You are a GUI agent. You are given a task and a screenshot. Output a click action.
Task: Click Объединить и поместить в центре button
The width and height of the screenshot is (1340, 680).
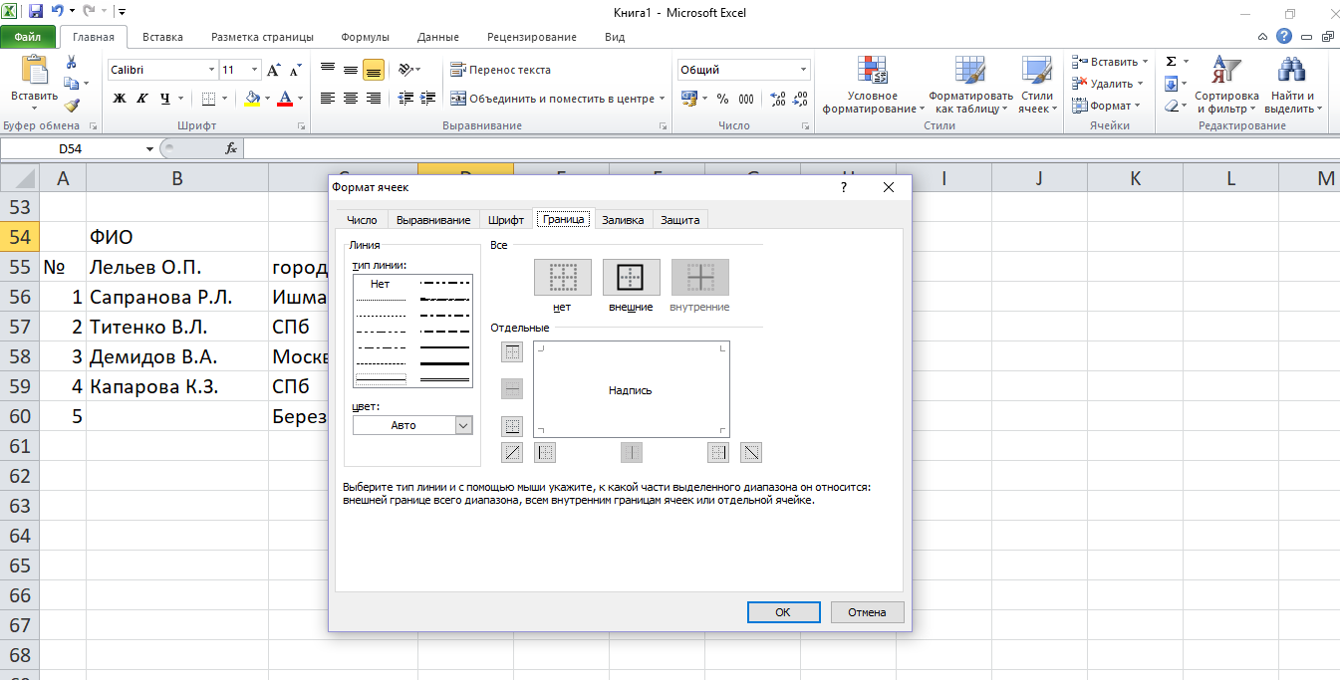point(553,99)
